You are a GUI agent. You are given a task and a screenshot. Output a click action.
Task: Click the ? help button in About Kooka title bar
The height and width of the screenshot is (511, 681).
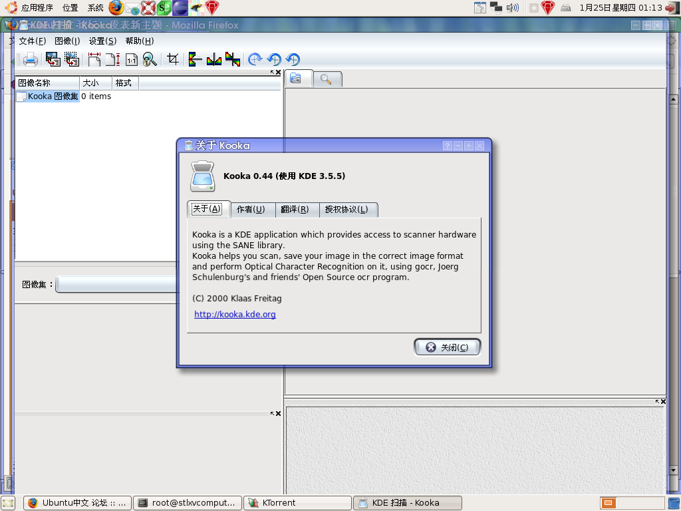[x=448, y=146]
